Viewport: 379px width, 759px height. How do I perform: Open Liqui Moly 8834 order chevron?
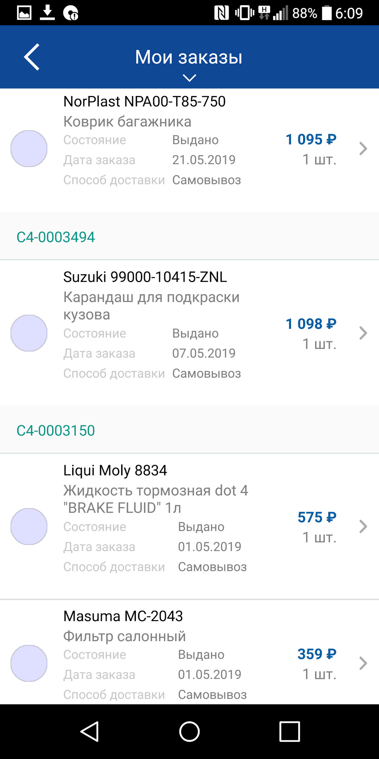click(363, 527)
